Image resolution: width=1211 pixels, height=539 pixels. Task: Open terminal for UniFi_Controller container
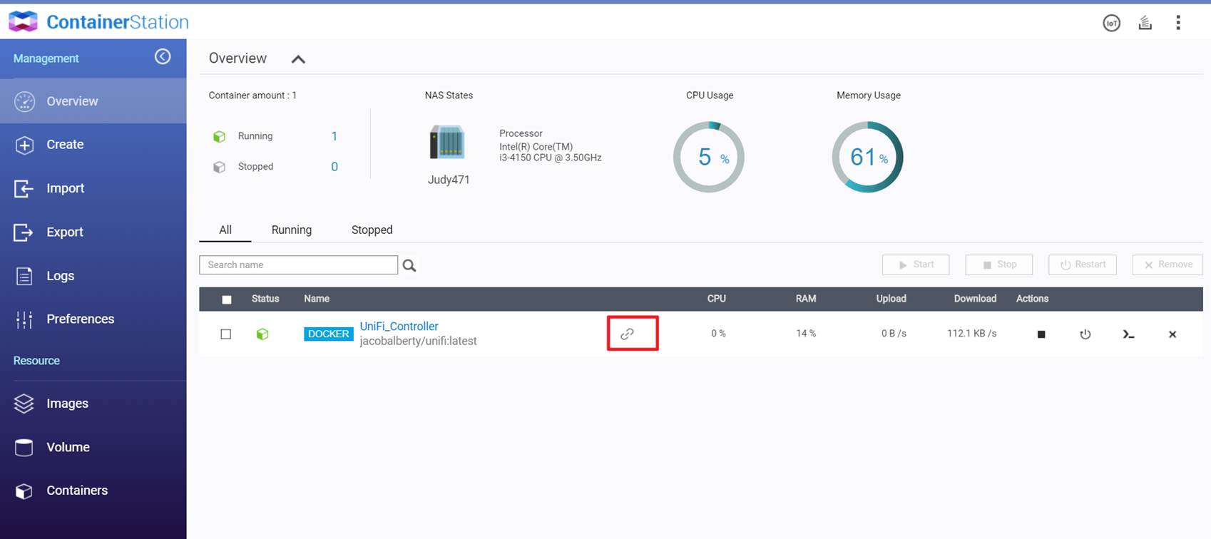(1128, 334)
